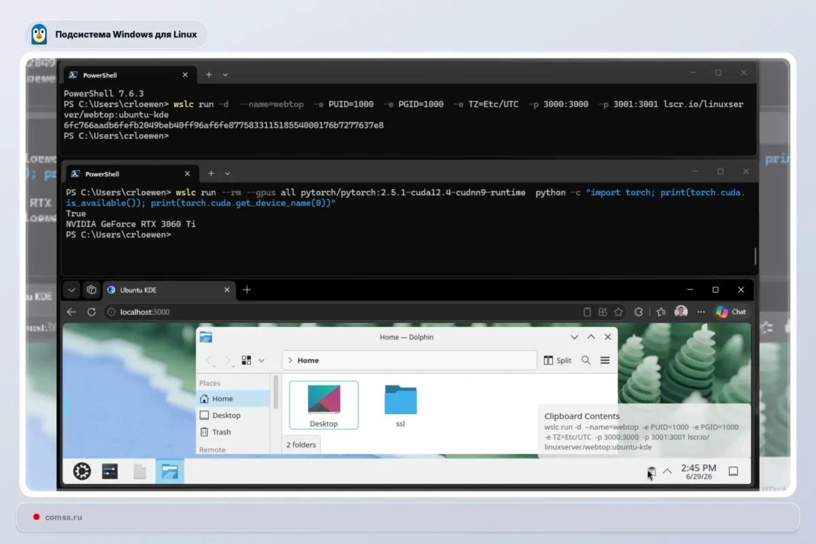Click 'NVIDIA GeForce RTX 3060 Ti' output line
816x544 pixels.
tap(131, 224)
